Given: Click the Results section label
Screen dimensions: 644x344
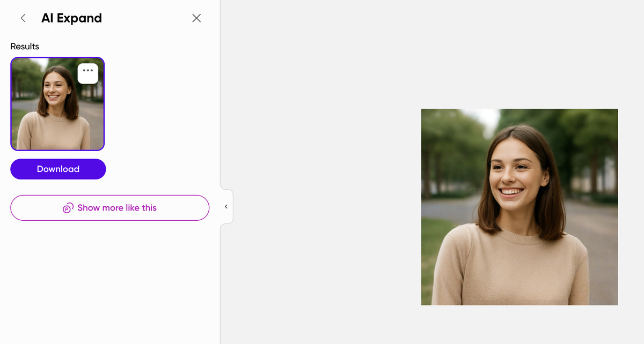Looking at the screenshot, I should (25, 47).
